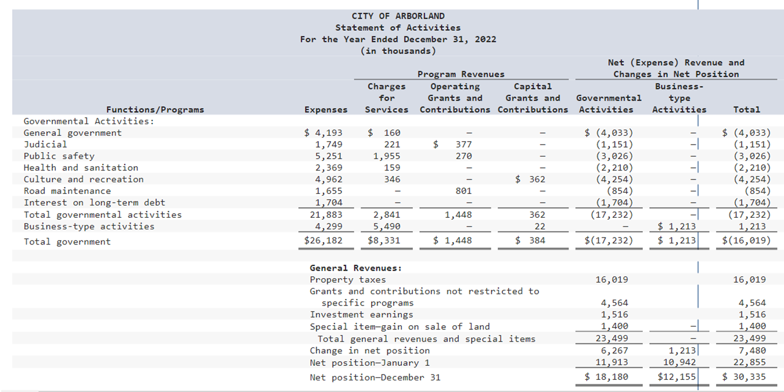Click the Expenses column header
784x392 pixels.
(326, 109)
